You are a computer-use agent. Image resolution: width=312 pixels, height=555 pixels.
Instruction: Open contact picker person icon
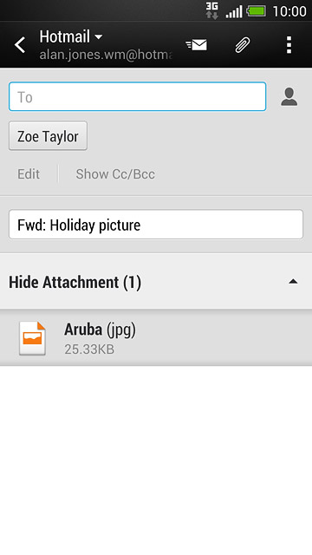point(289,96)
